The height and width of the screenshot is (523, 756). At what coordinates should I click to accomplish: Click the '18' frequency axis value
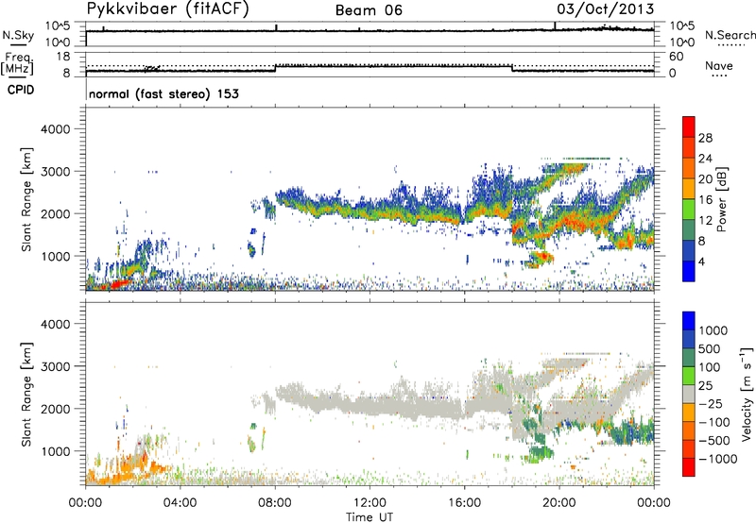62,57
